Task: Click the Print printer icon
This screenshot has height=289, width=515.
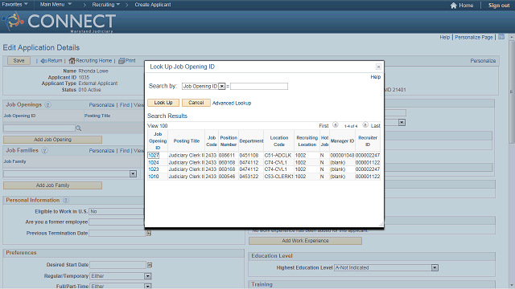Action: coord(122,61)
